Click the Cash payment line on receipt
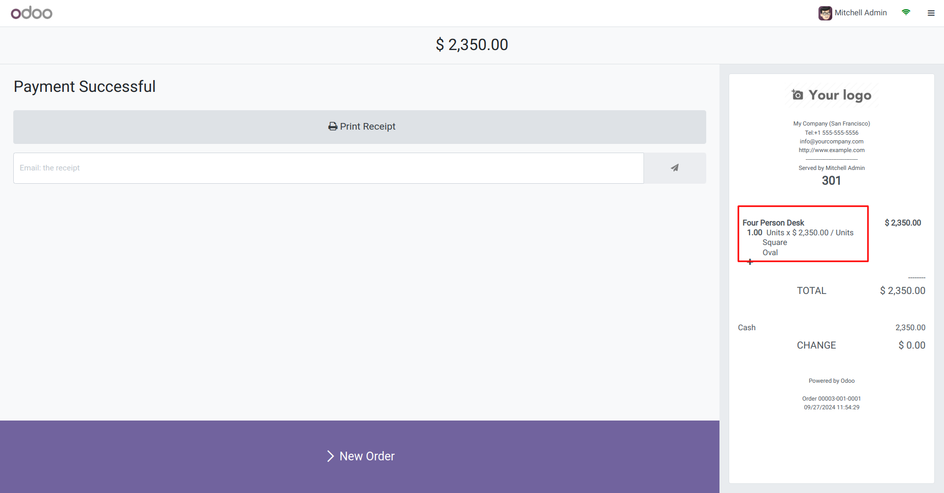 [747, 328]
